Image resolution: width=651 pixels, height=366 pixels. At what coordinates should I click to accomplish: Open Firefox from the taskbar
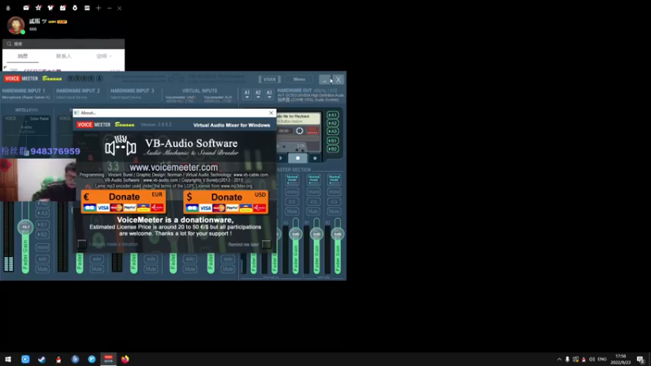(x=125, y=359)
